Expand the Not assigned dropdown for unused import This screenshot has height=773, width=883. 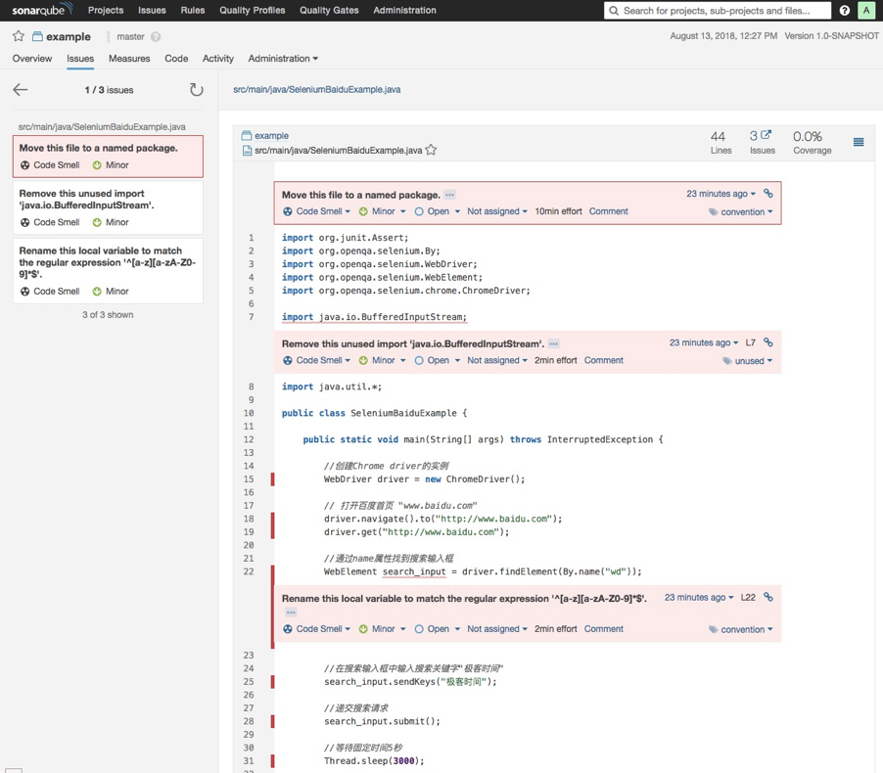pyautogui.click(x=496, y=360)
